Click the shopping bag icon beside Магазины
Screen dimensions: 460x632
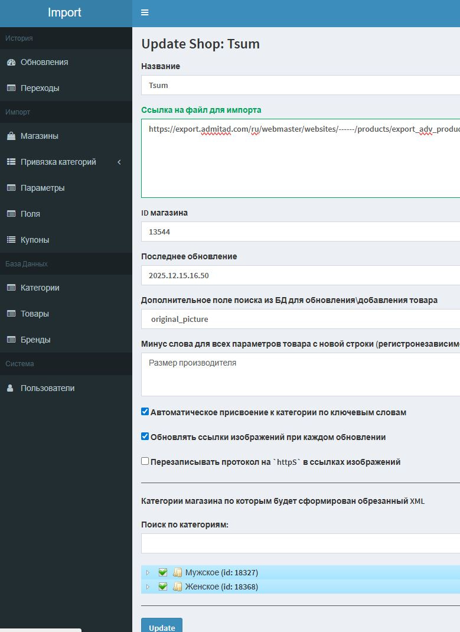coord(11,136)
